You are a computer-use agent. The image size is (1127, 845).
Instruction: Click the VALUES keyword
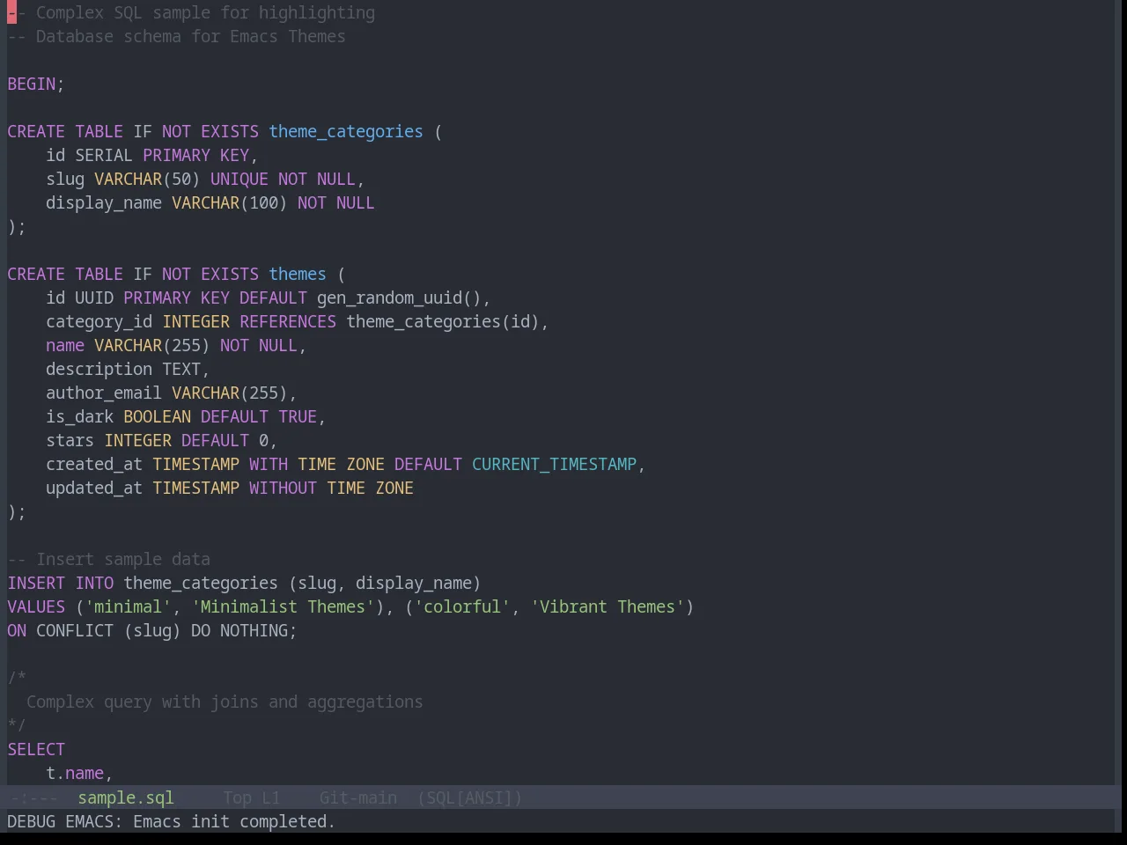tap(36, 606)
